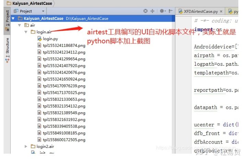Open the Structure side tool tab
This screenshot has width=247, height=162.
[7, 50]
